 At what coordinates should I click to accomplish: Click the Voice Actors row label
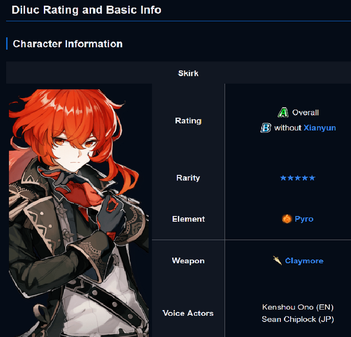click(188, 313)
